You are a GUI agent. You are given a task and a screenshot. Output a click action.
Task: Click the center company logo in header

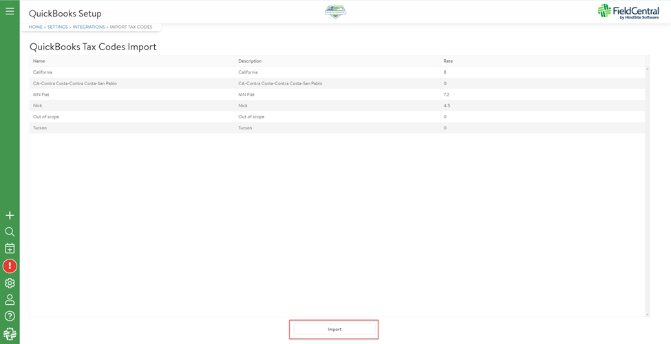[x=335, y=12]
